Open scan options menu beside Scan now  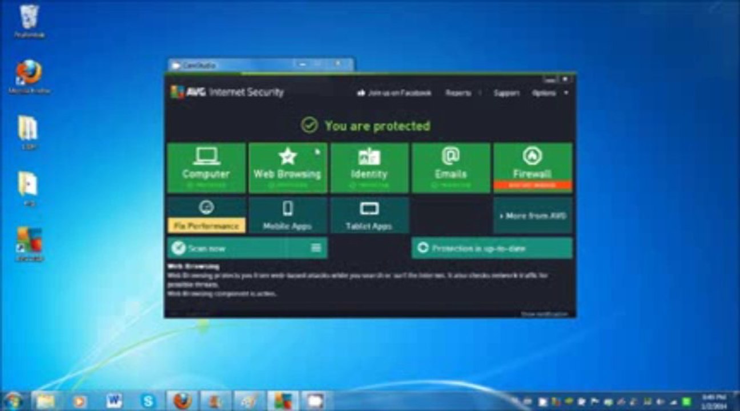pyautogui.click(x=316, y=248)
